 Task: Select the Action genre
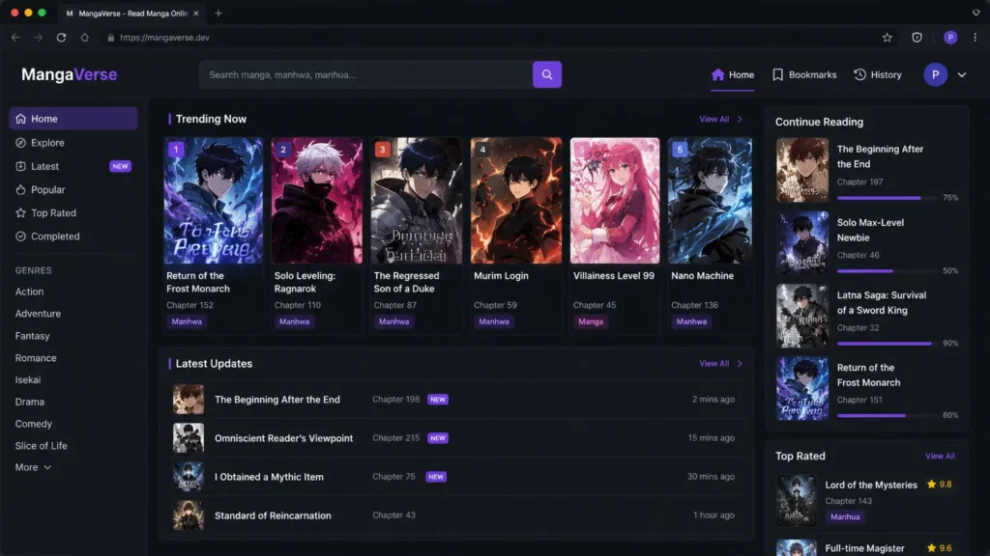click(30, 292)
